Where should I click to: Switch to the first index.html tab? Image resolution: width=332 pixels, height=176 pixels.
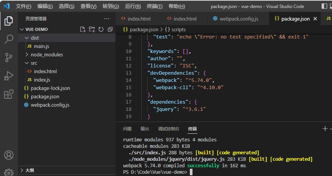click(x=138, y=19)
